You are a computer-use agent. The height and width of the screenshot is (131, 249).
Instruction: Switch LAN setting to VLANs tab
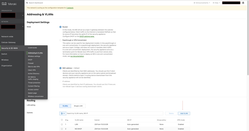point(65,106)
